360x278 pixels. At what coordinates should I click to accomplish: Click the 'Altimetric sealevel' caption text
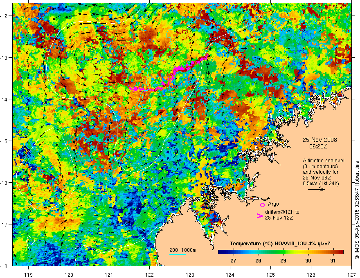(324, 161)
